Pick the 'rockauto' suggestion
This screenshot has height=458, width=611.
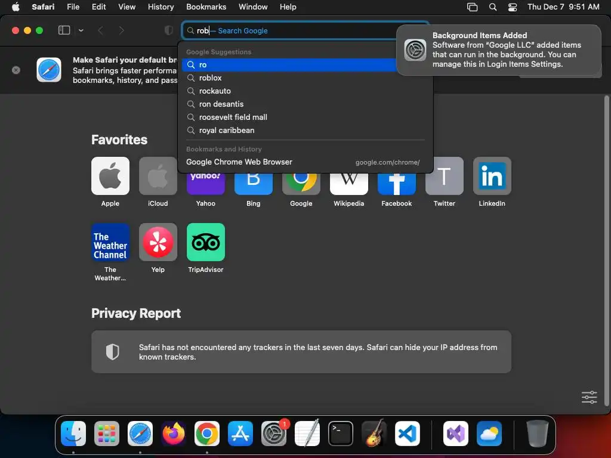305,91
